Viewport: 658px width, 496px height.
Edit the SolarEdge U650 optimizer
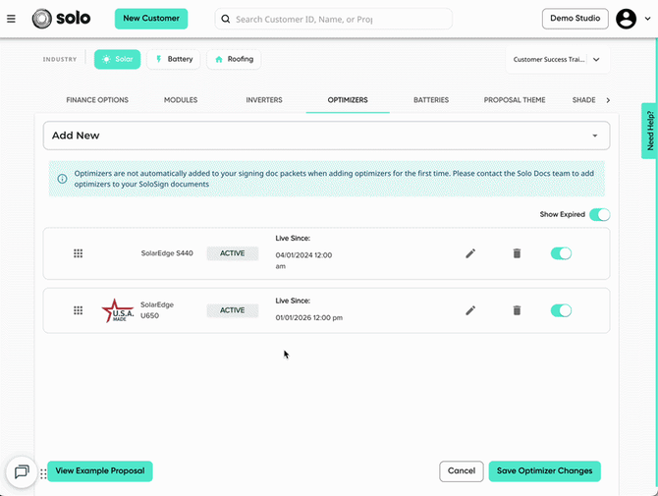[470, 310]
